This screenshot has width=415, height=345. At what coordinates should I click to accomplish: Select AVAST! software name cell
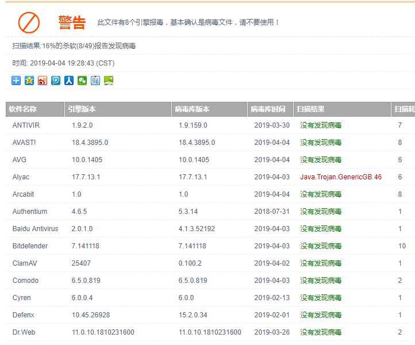[x=24, y=143]
